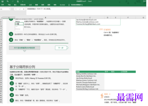The height and width of the screenshot is (106, 148).
Task: Click the Redo arrow icon
Action: coord(13,1)
